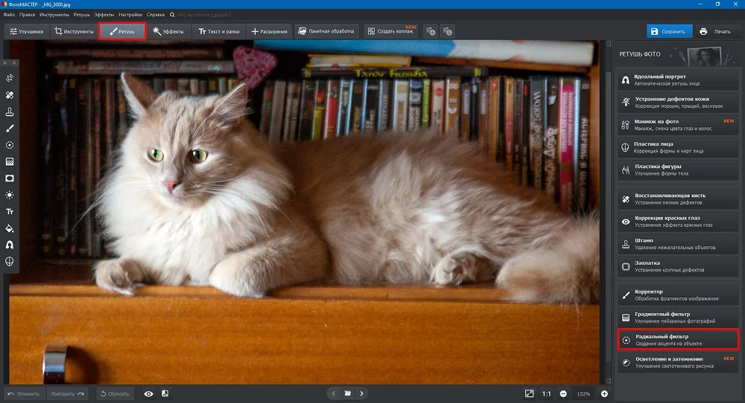Screen dimensions: 745x403
Task: Click the zoom out minus button
Action: (563, 393)
